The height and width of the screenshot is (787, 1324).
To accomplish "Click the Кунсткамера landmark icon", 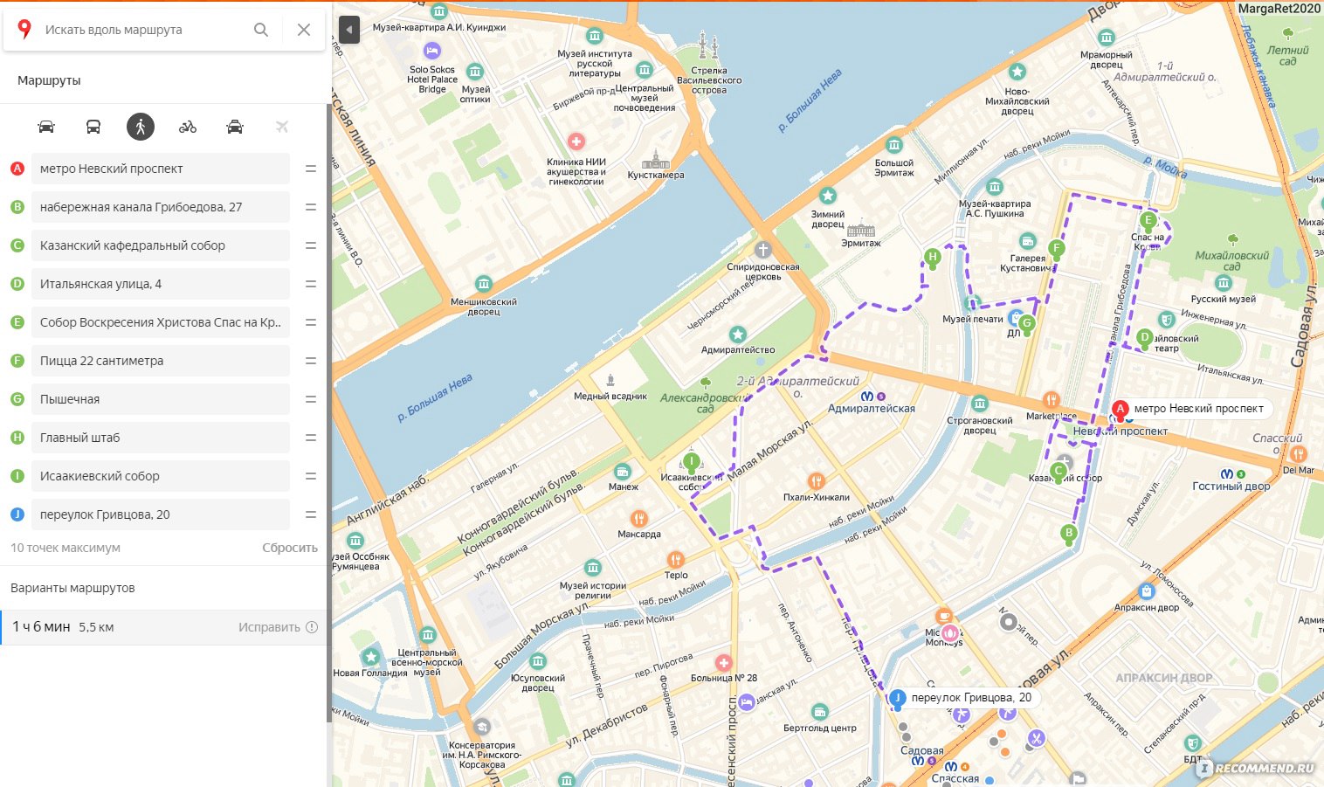I will click(x=655, y=159).
